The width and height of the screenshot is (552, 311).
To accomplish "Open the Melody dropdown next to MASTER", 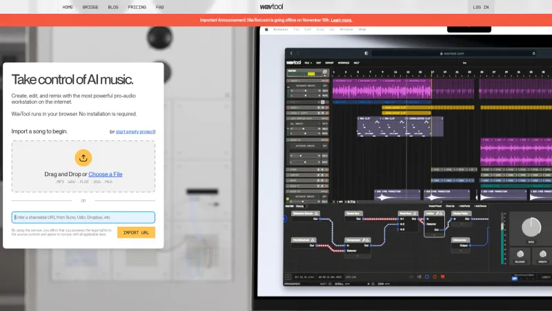I will tap(302, 206).
